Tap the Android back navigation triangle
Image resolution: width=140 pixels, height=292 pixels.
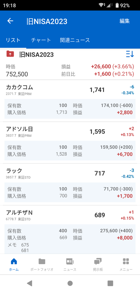click(x=29, y=283)
